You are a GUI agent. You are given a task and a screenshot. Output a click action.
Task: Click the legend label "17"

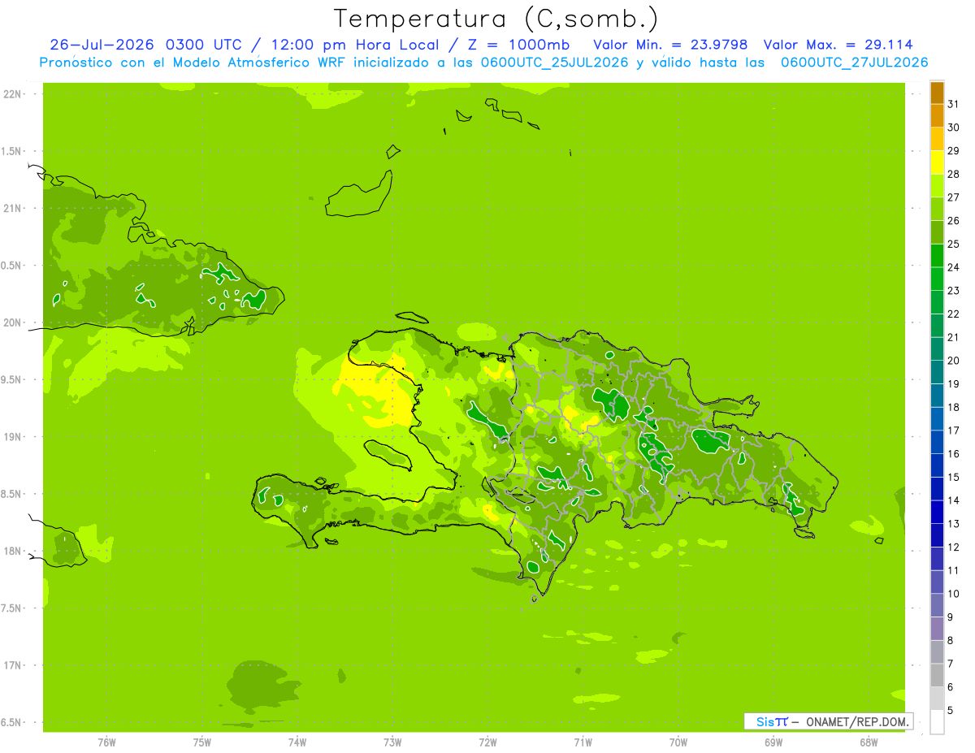click(x=954, y=431)
